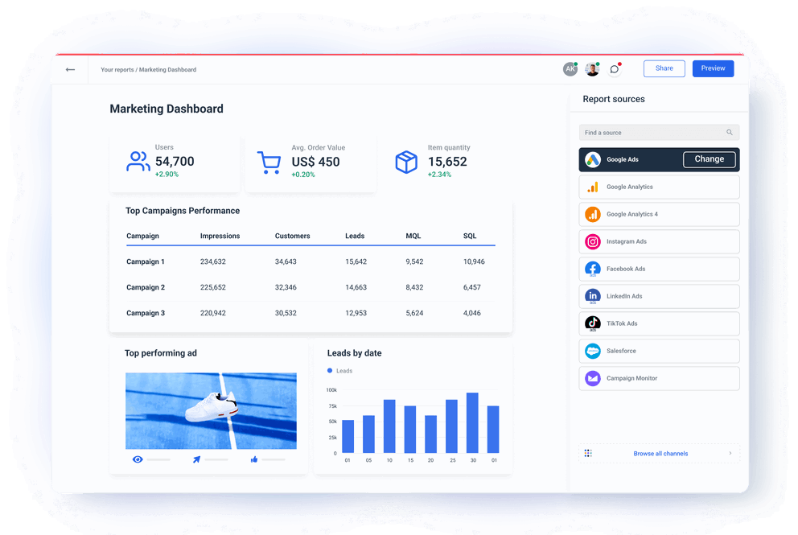Toggle the eye visibility icon under the ad
This screenshot has width=798, height=535.
[x=138, y=459]
